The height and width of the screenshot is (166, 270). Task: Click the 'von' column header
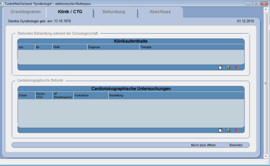click(26, 47)
